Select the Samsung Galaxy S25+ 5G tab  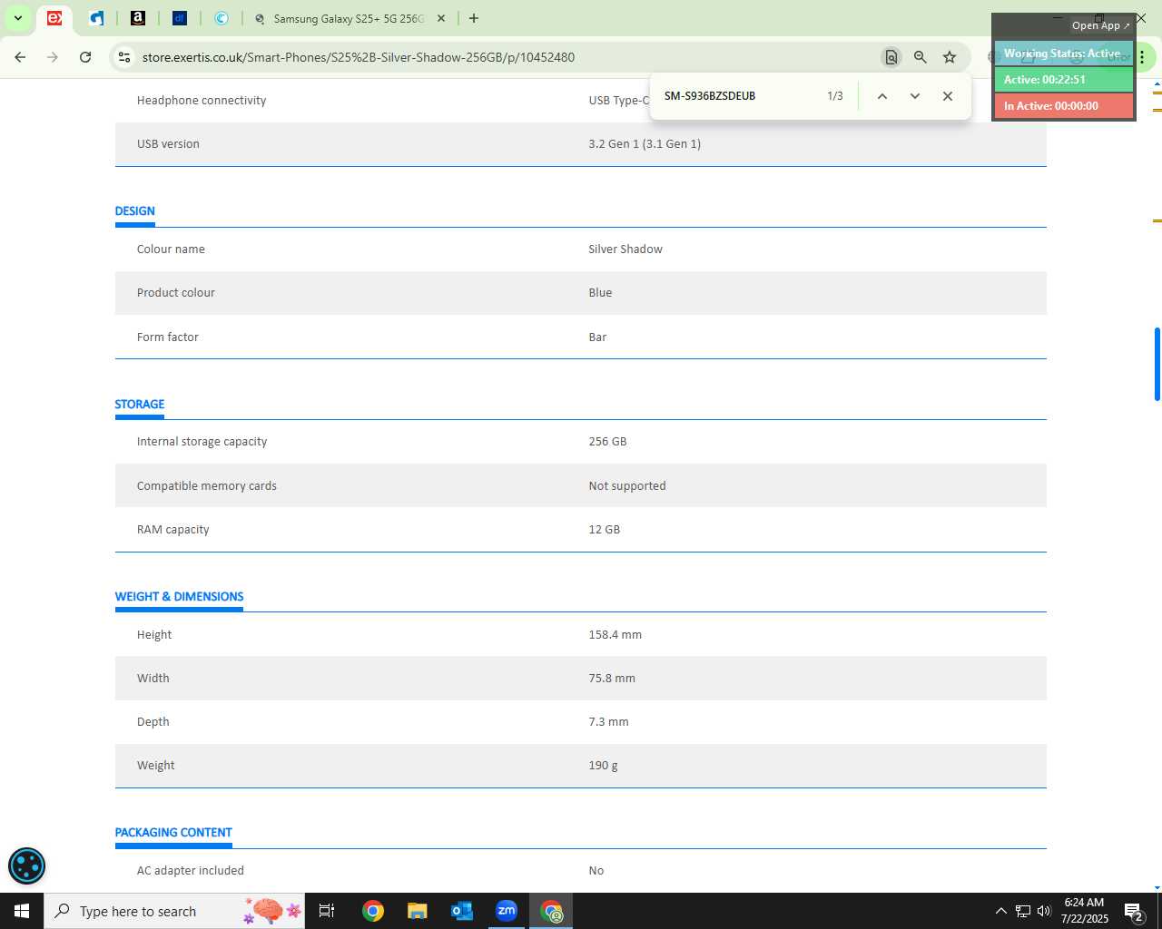tap(349, 18)
